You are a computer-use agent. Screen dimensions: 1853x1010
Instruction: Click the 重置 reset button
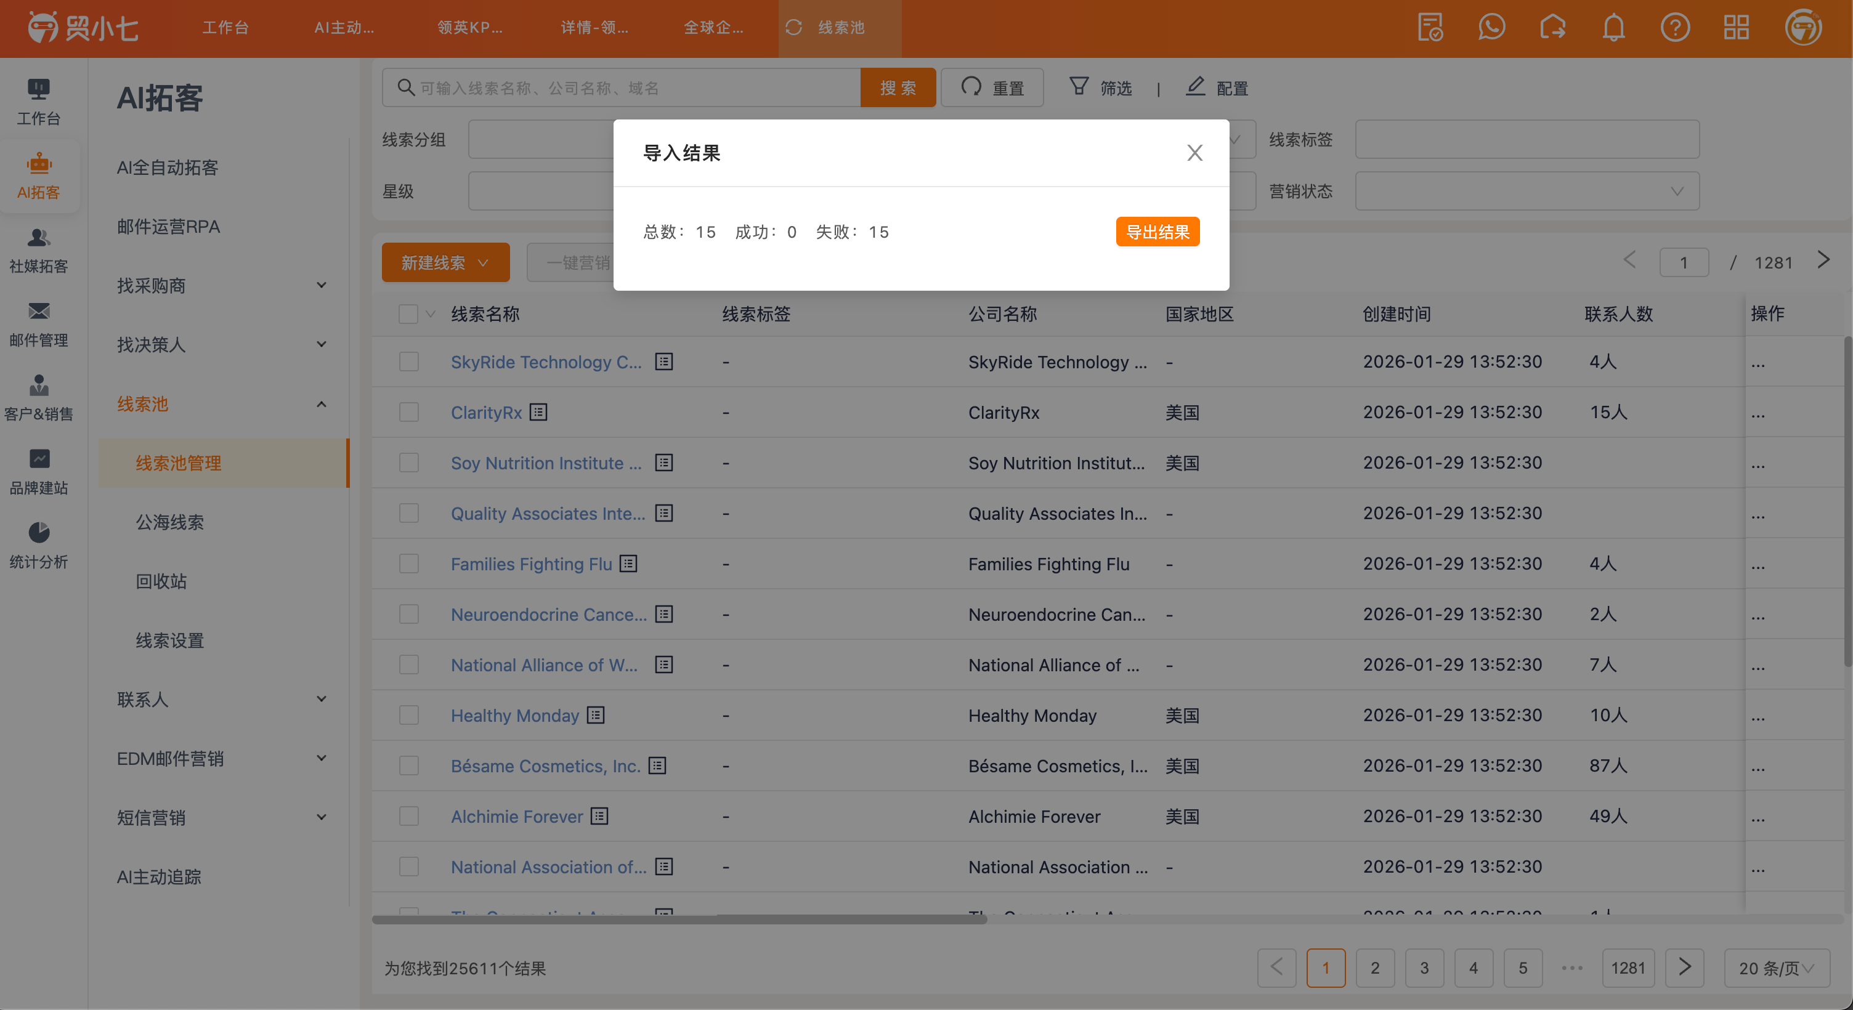[992, 88]
